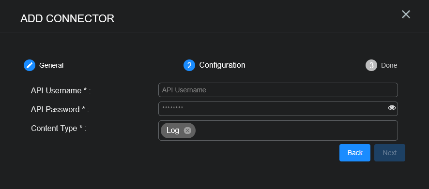Image resolution: width=429 pixels, height=189 pixels.
Task: Focus the API Password input field
Action: coord(278,109)
